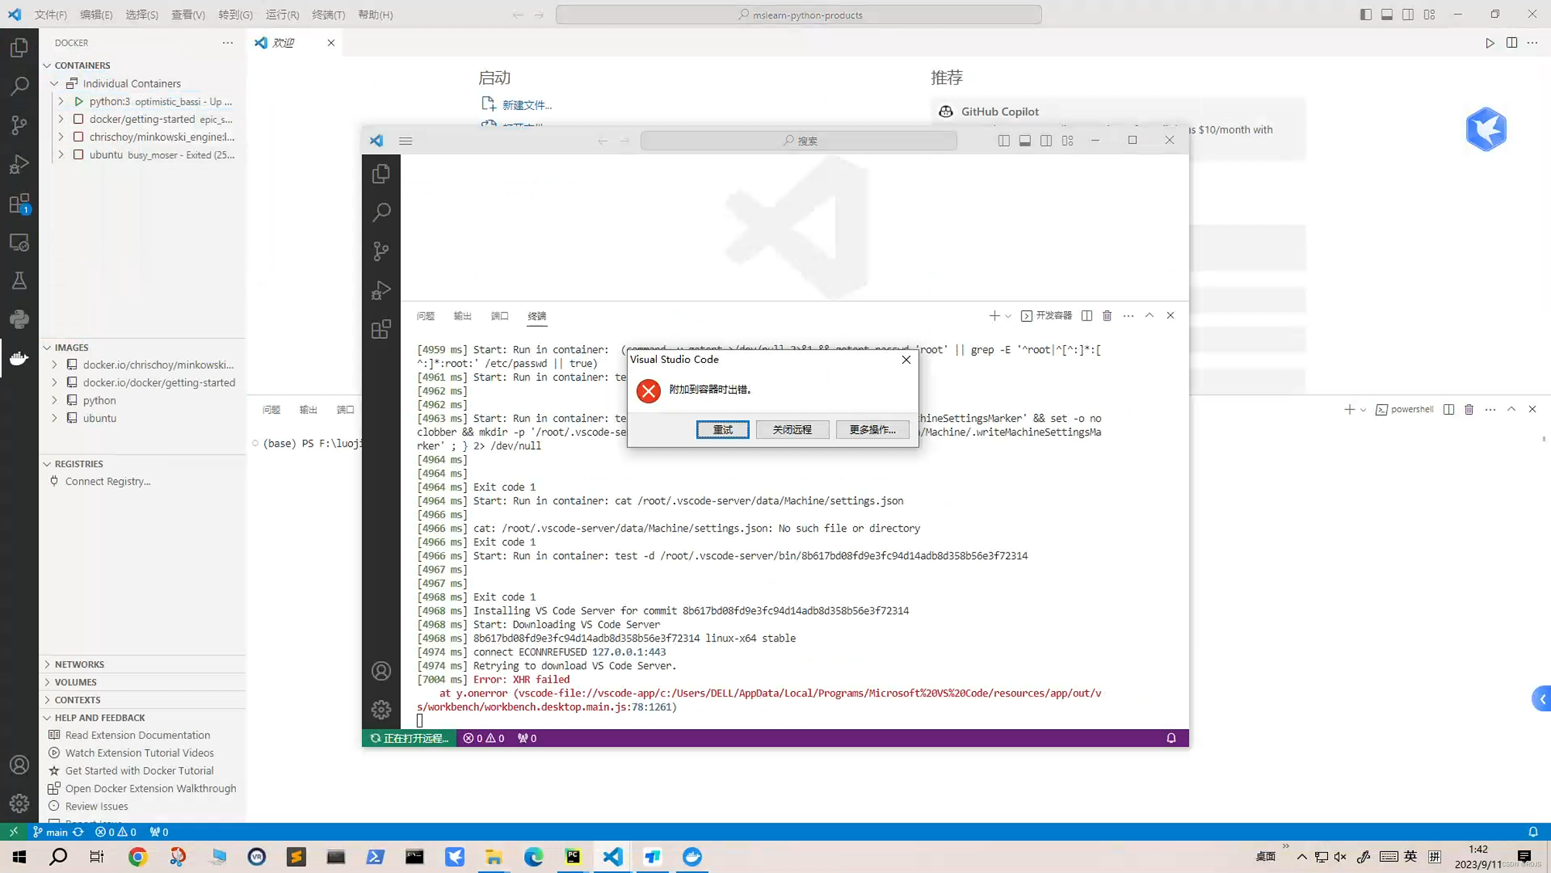
Task: Click 搜索 box in front window title bar
Action: (799, 141)
